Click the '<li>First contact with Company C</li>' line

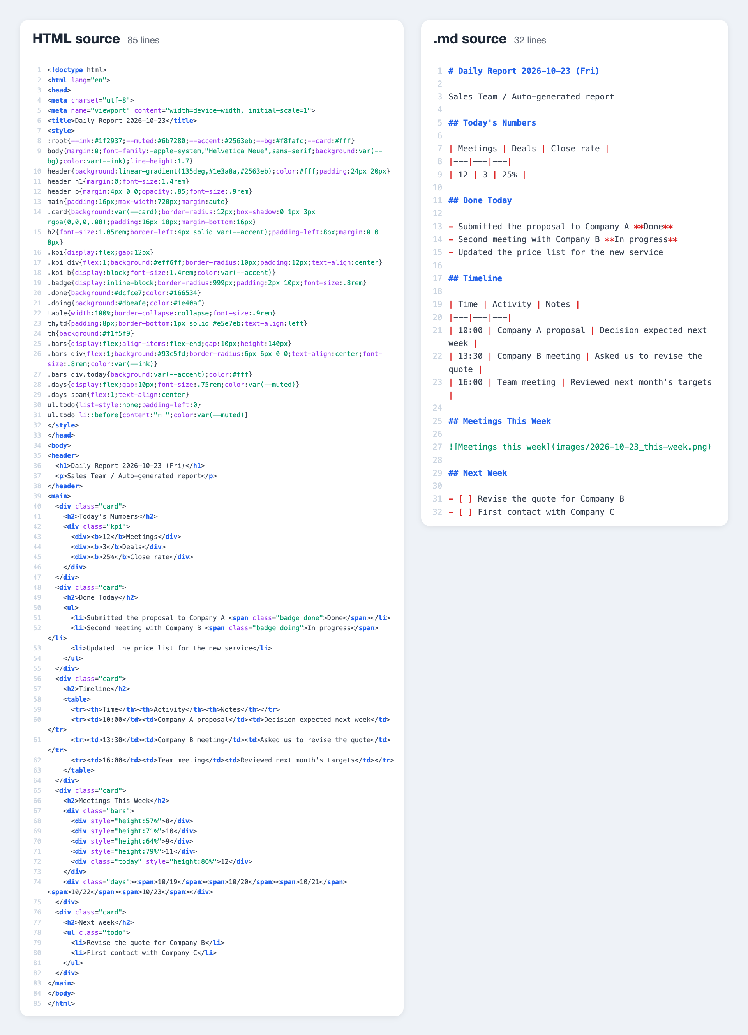[144, 953]
